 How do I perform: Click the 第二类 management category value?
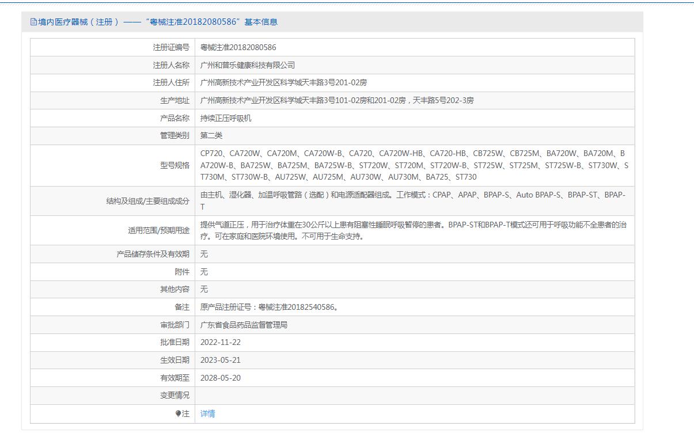click(211, 135)
